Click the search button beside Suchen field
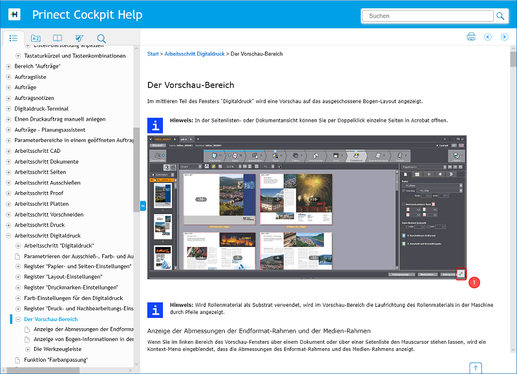517x374 pixels. click(500, 15)
